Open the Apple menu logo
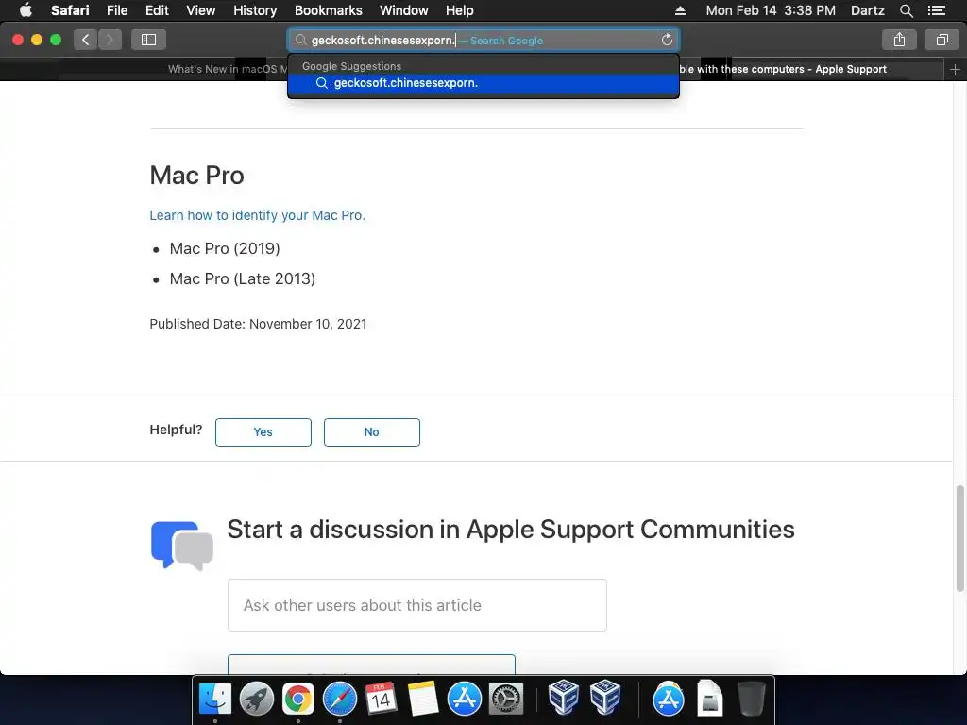This screenshot has width=967, height=725. click(25, 10)
